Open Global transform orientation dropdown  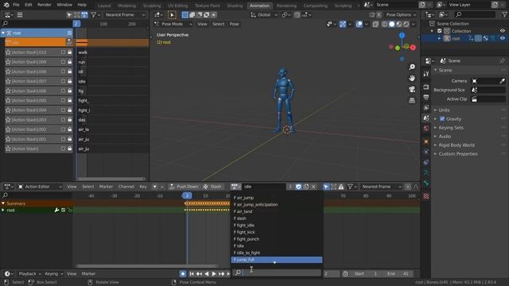pyautogui.click(x=264, y=15)
